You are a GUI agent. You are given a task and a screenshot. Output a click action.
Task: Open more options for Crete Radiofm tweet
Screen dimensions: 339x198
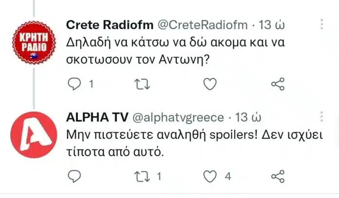pyautogui.click(x=322, y=24)
